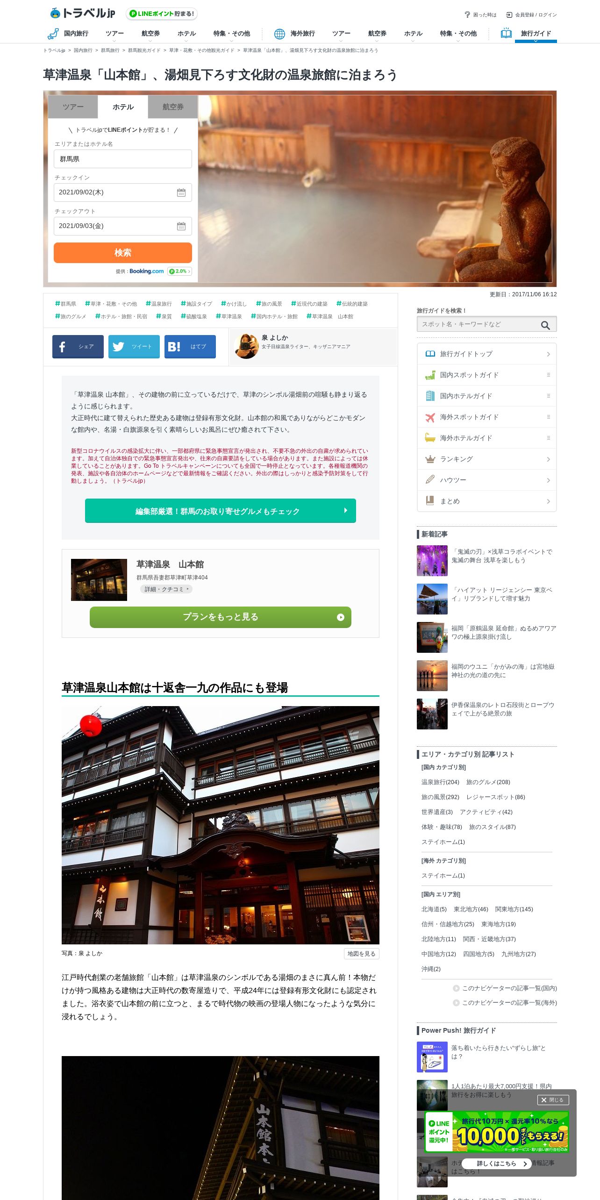This screenshot has height=1200, width=600.
Task: Open the LINEポイント貯まる banner
Action: click(162, 14)
